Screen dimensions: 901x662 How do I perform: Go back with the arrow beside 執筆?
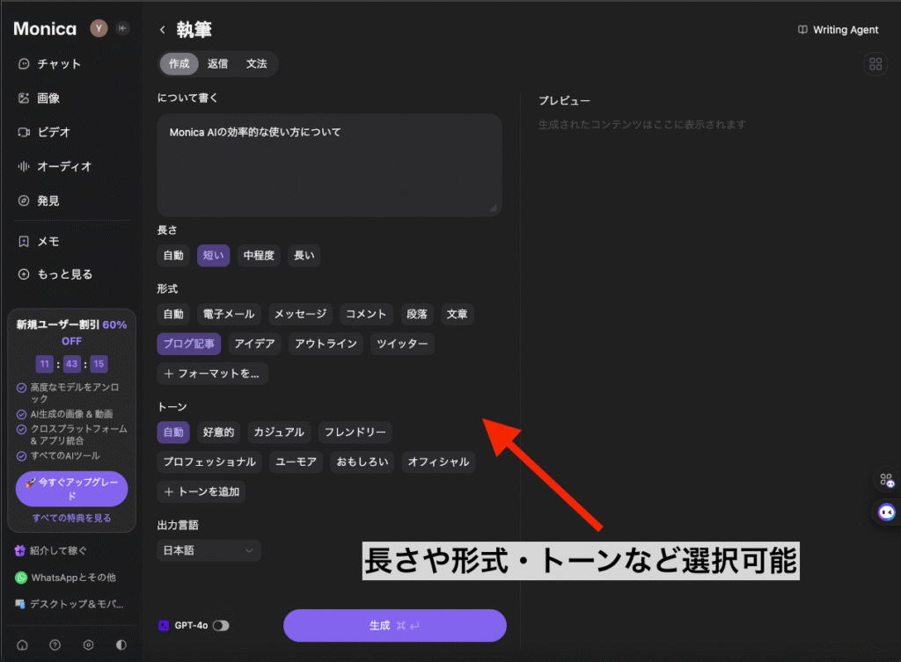[163, 30]
